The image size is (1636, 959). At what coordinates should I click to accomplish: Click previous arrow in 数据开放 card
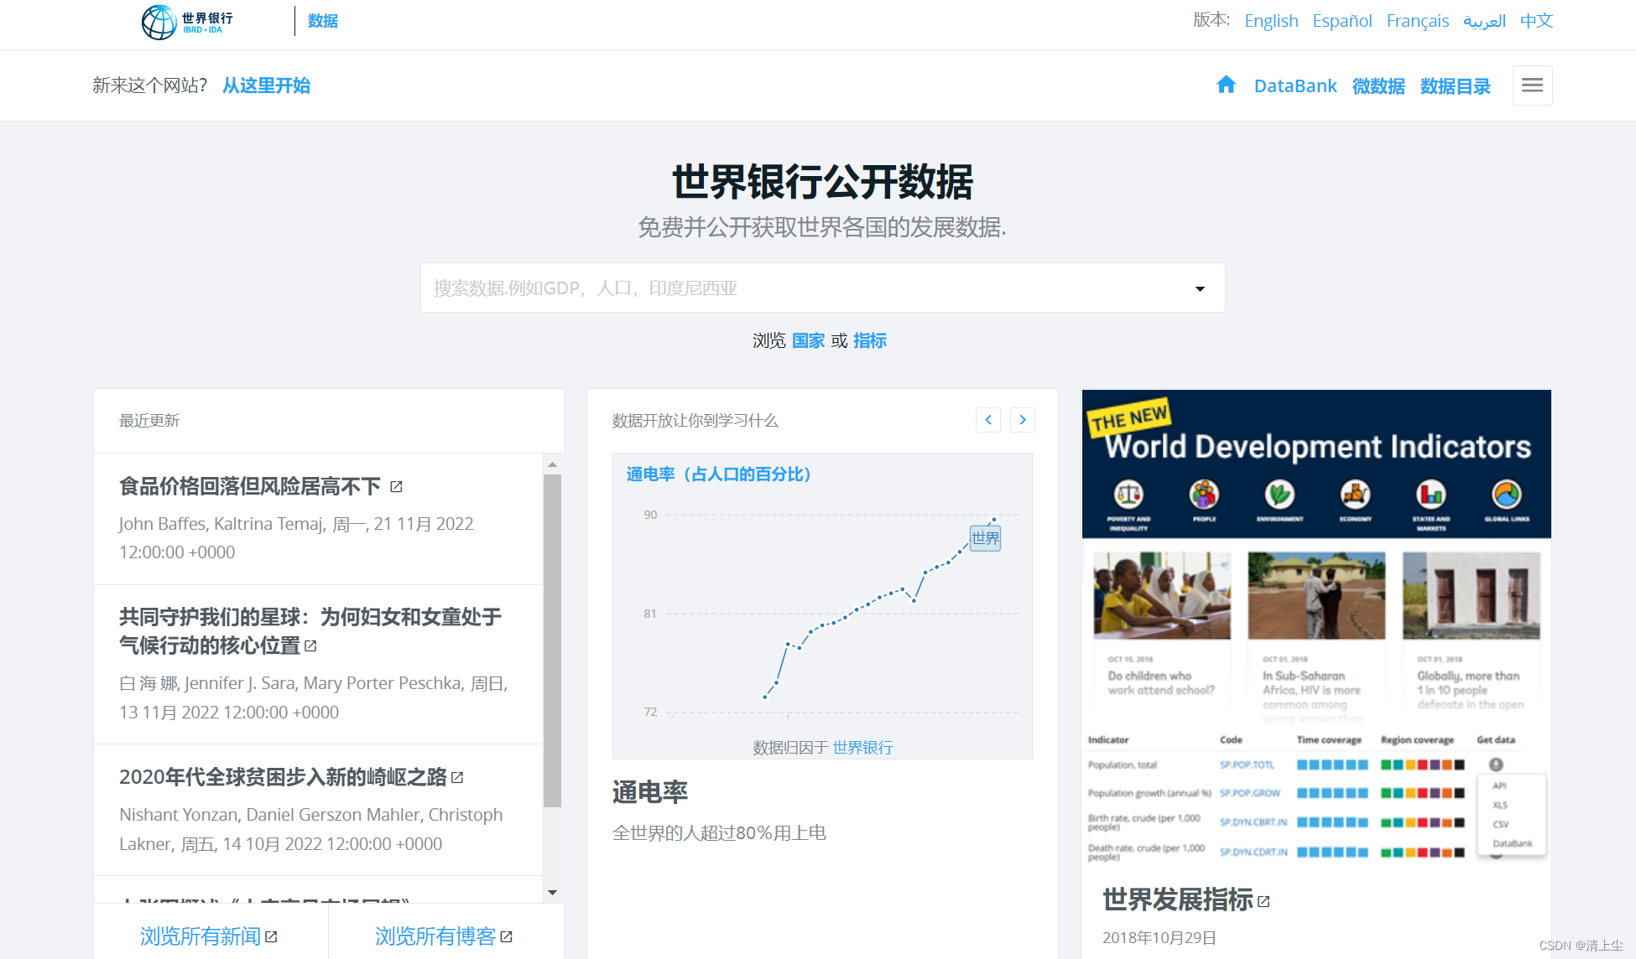(x=988, y=420)
